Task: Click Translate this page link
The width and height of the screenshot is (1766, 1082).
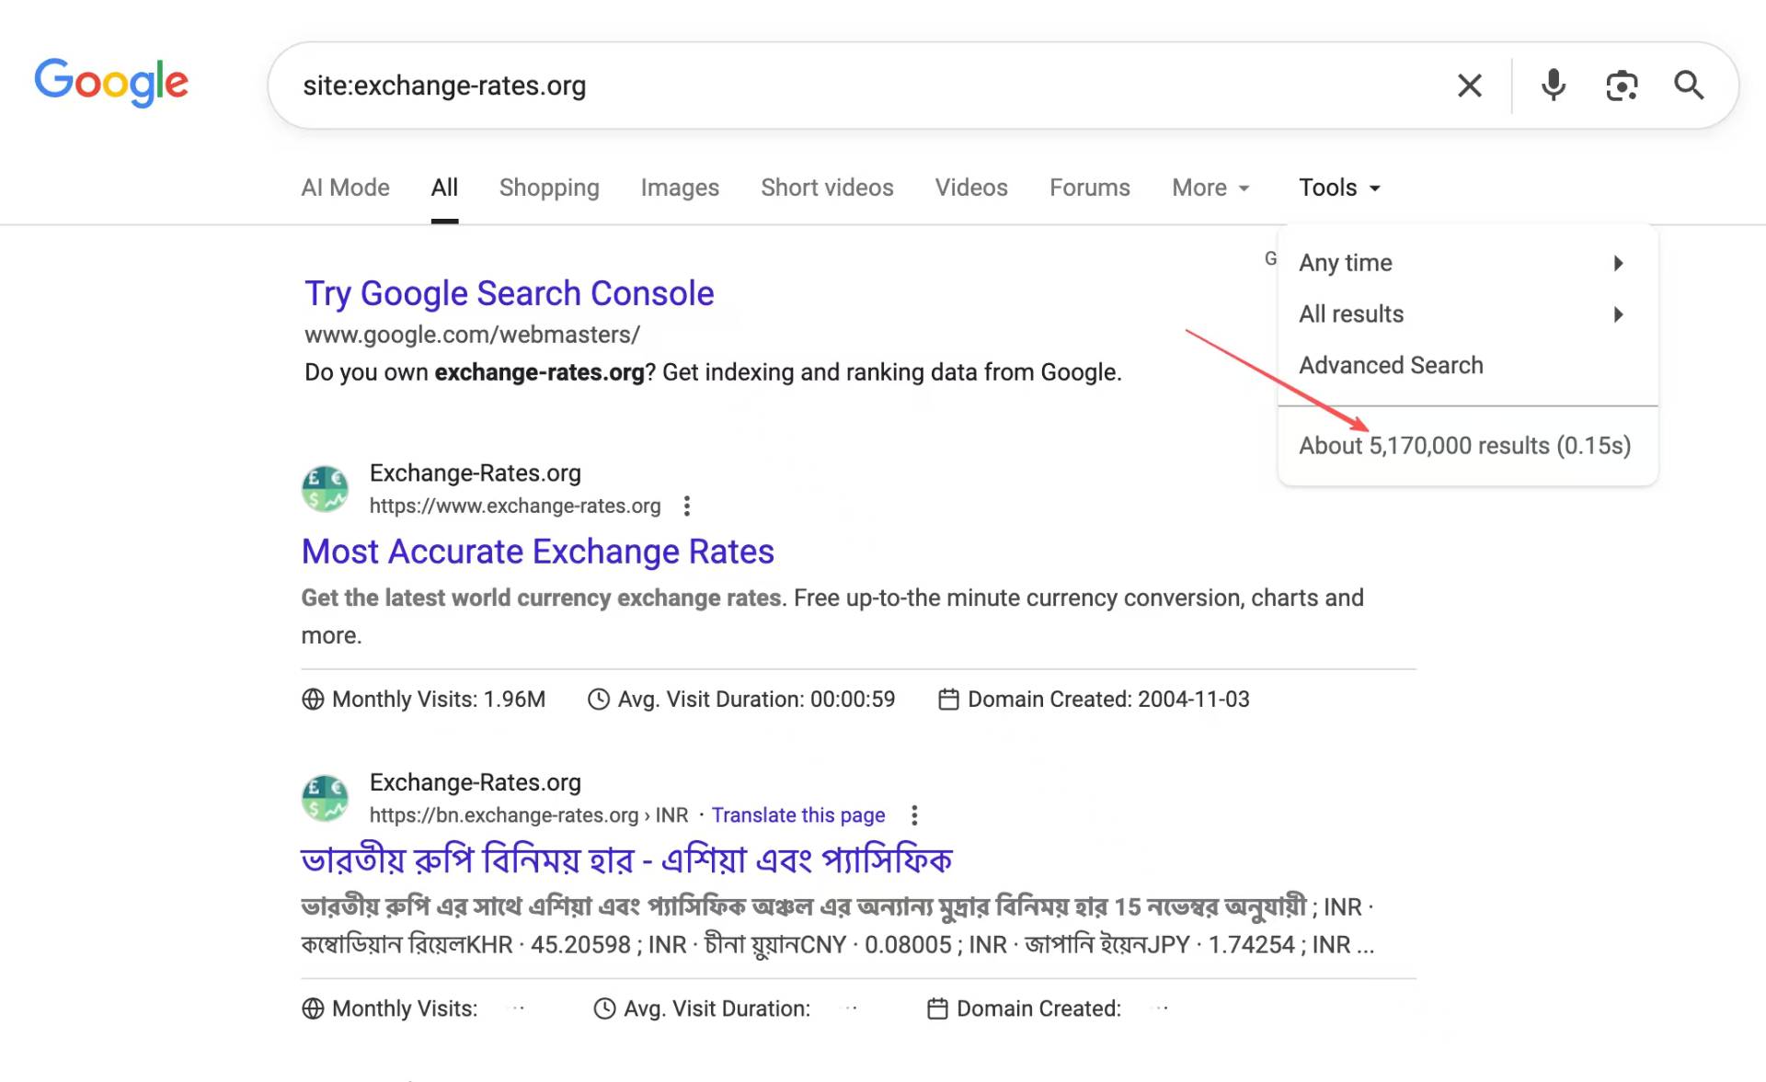Action: [798, 815]
